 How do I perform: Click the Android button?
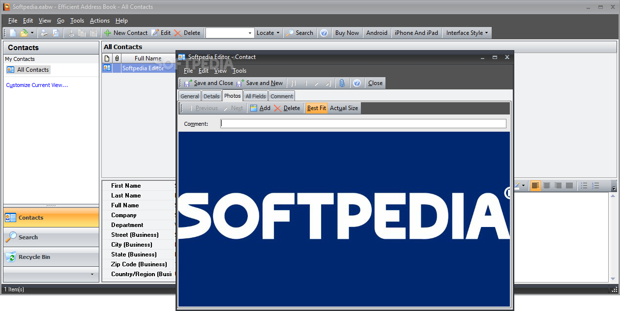377,33
